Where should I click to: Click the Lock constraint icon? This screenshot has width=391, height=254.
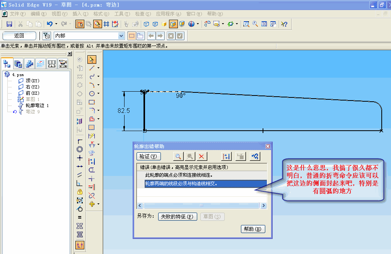(x=80, y=192)
